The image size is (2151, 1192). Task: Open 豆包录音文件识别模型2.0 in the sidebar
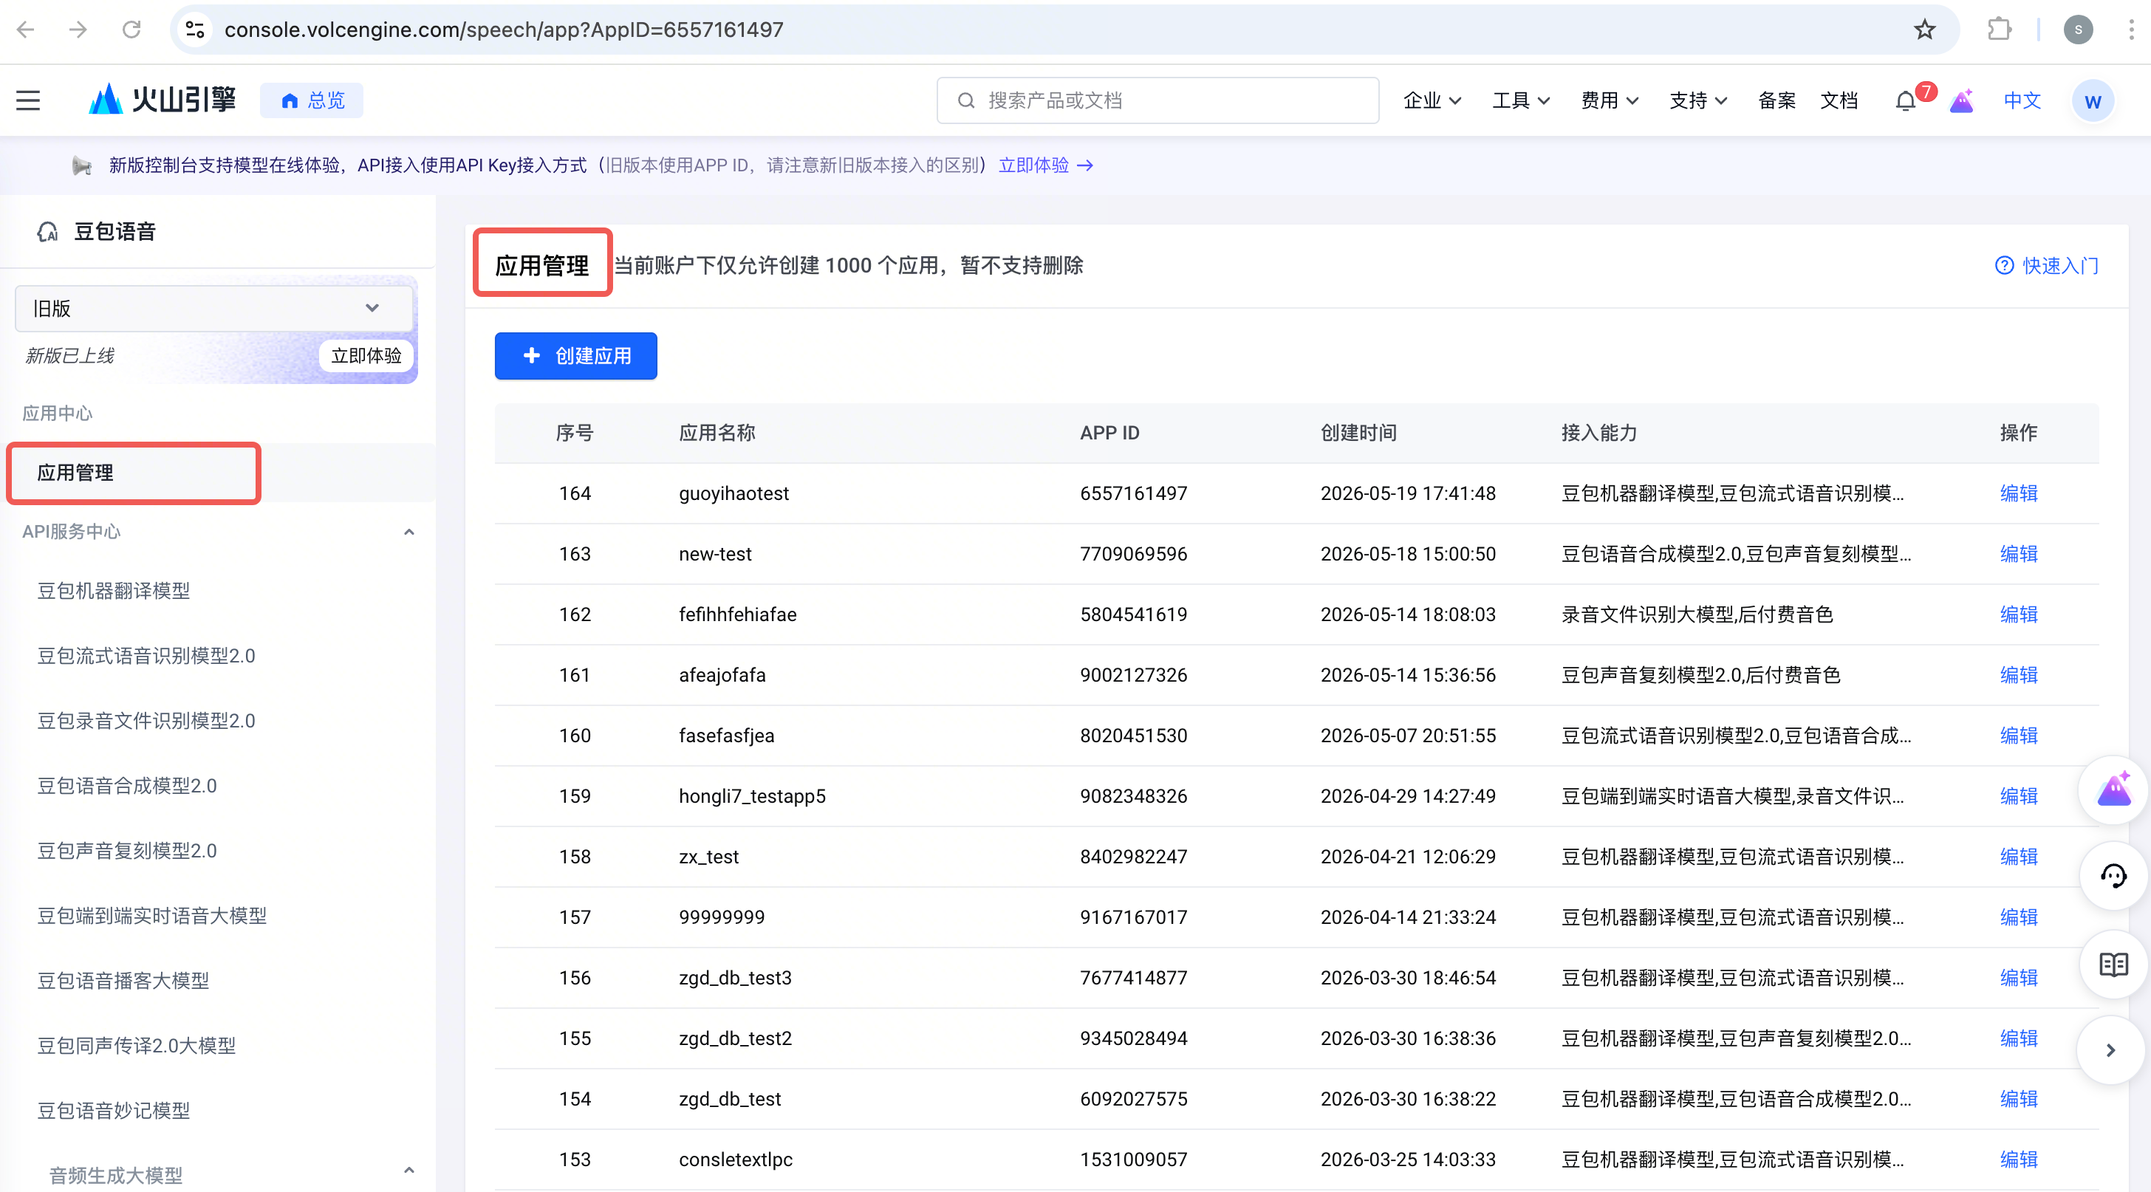pos(146,722)
